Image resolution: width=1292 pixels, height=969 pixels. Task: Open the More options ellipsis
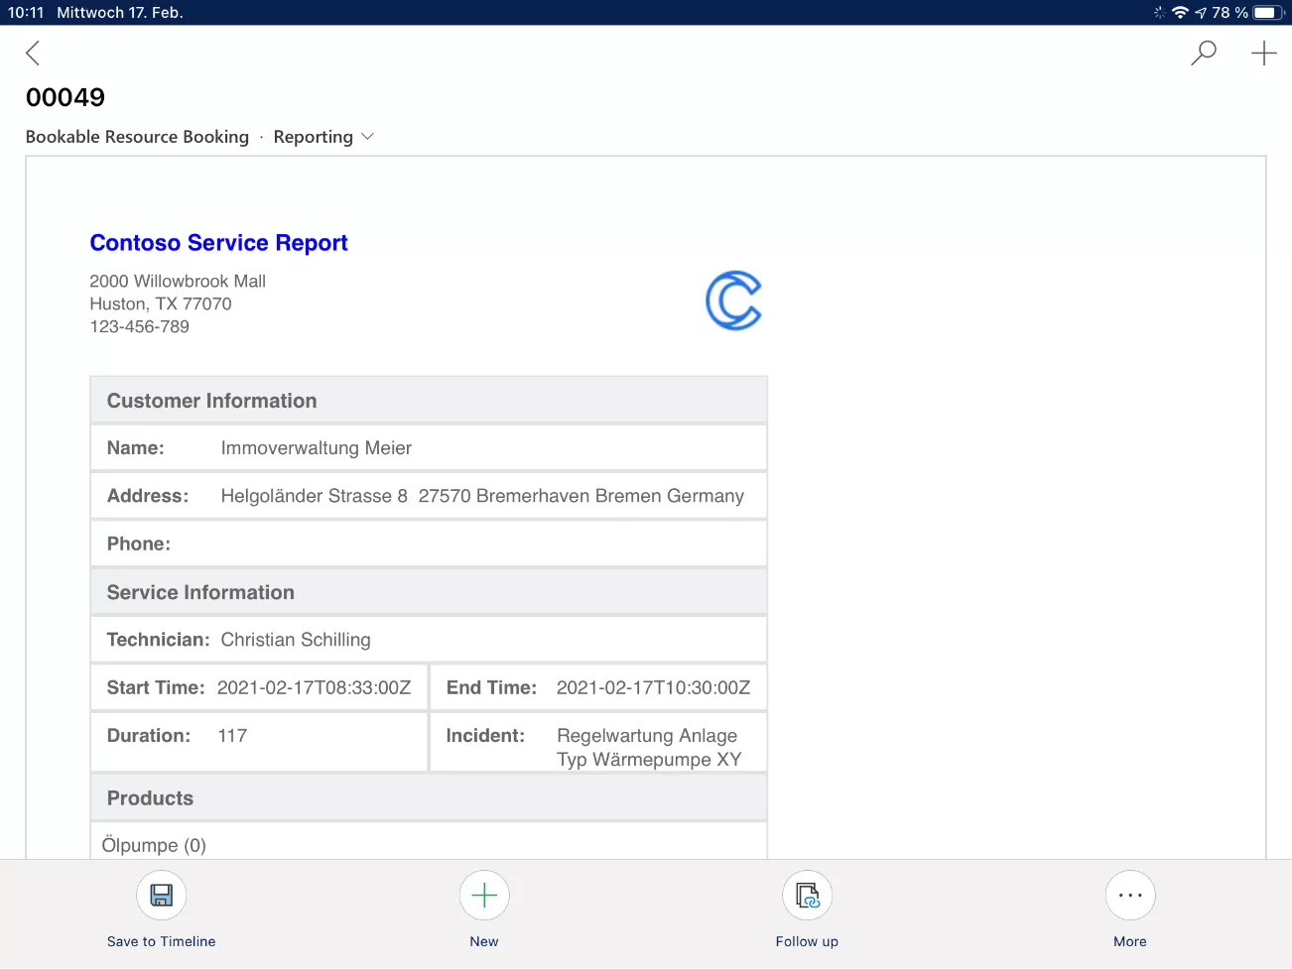tap(1129, 896)
